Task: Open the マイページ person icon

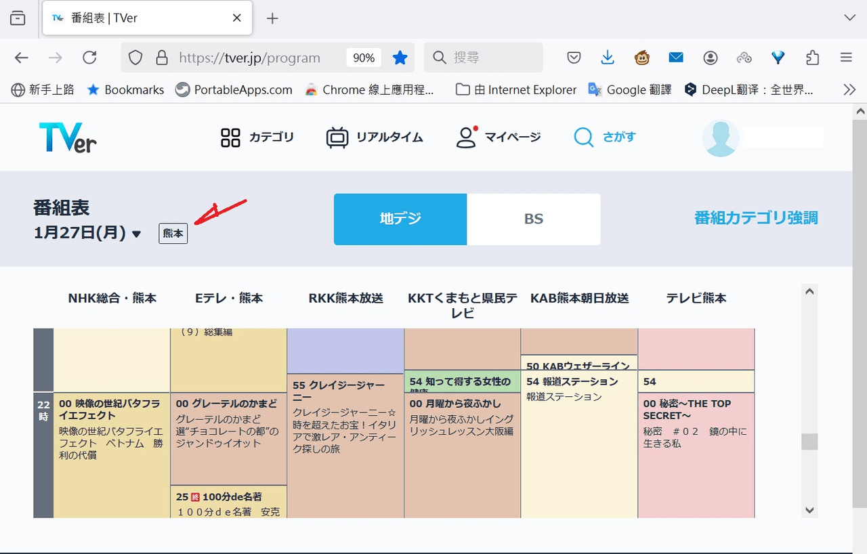Action: [466, 137]
